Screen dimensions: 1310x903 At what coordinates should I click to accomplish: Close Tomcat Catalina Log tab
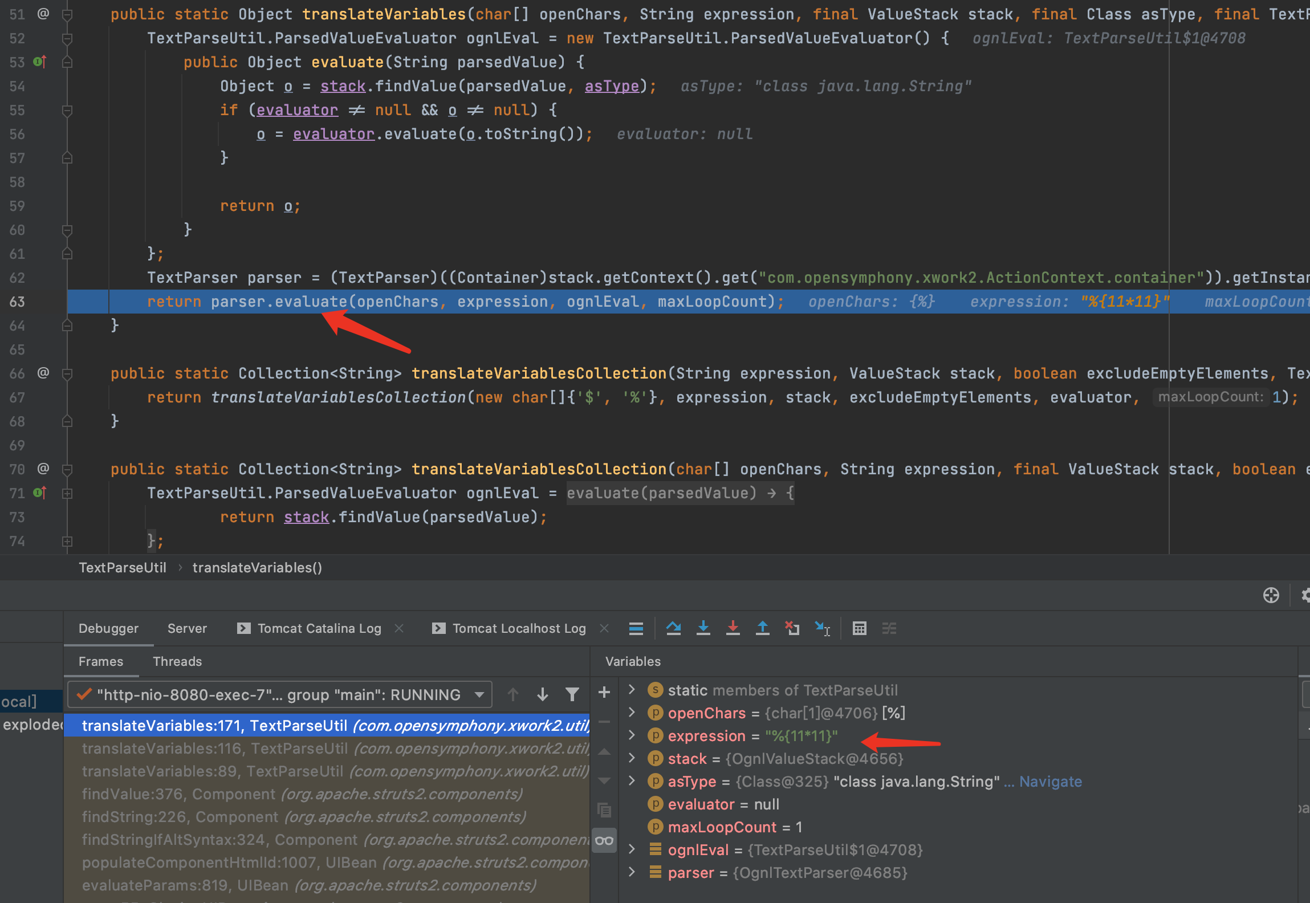click(399, 628)
